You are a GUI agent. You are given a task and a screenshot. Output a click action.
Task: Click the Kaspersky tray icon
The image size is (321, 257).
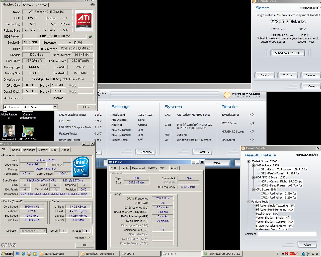click(287, 254)
